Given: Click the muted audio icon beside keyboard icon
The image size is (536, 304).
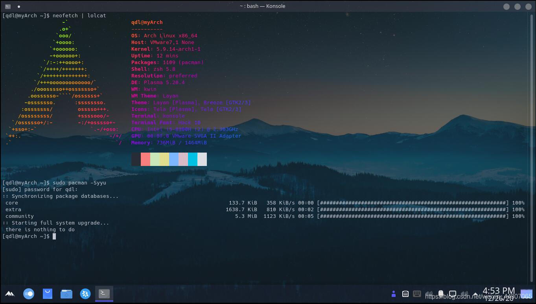Looking at the screenshot, I should tap(429, 294).
